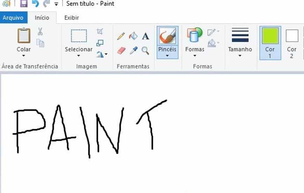
Task: Click the rotate or flip icon
Action: point(100,55)
